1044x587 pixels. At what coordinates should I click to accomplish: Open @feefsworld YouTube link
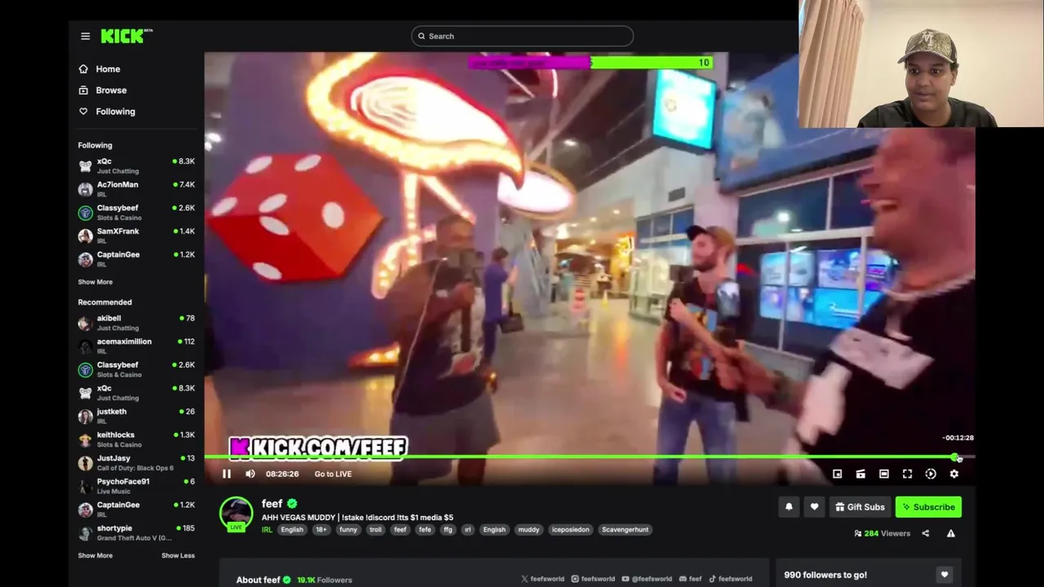[x=647, y=579]
